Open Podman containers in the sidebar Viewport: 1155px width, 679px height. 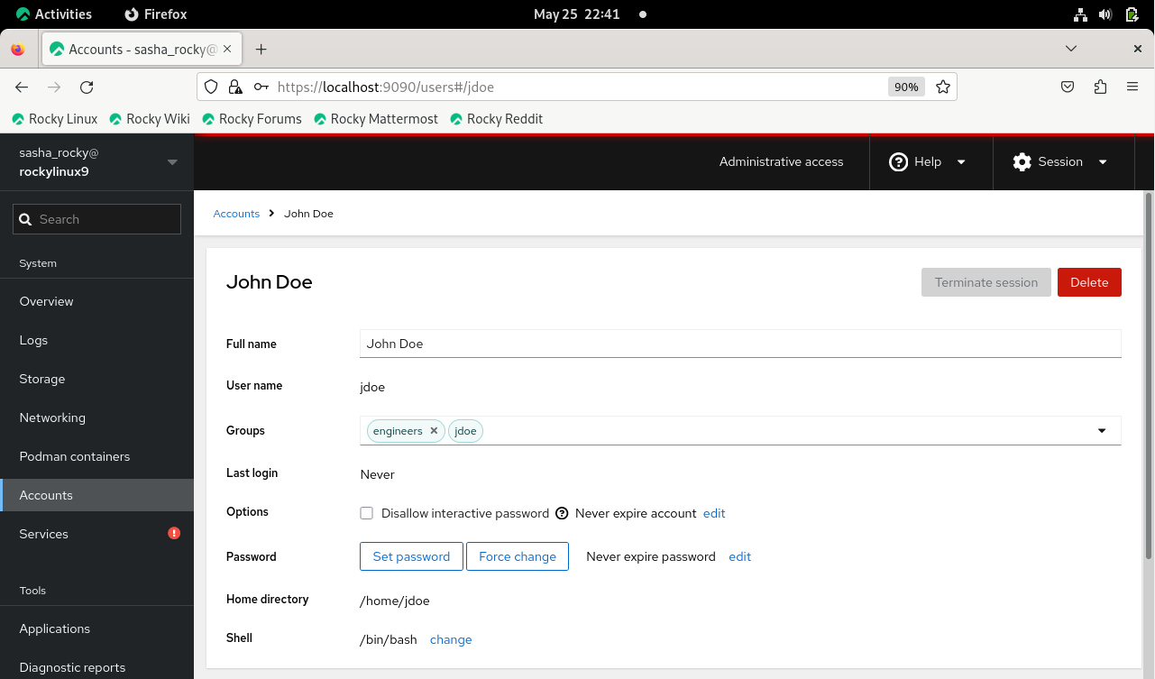tap(75, 456)
